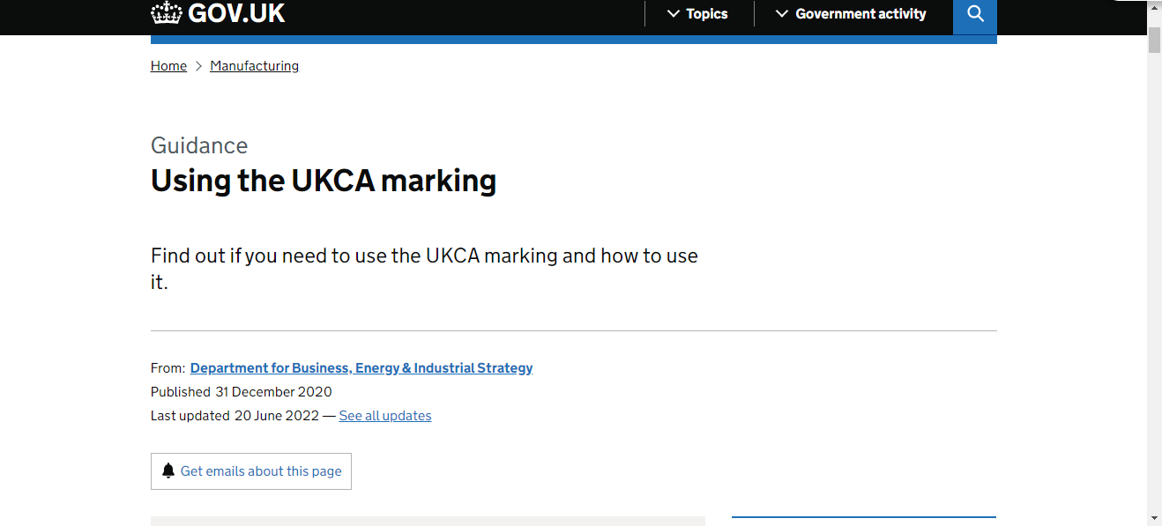Click the GOV.UK wordmark text

point(236,13)
